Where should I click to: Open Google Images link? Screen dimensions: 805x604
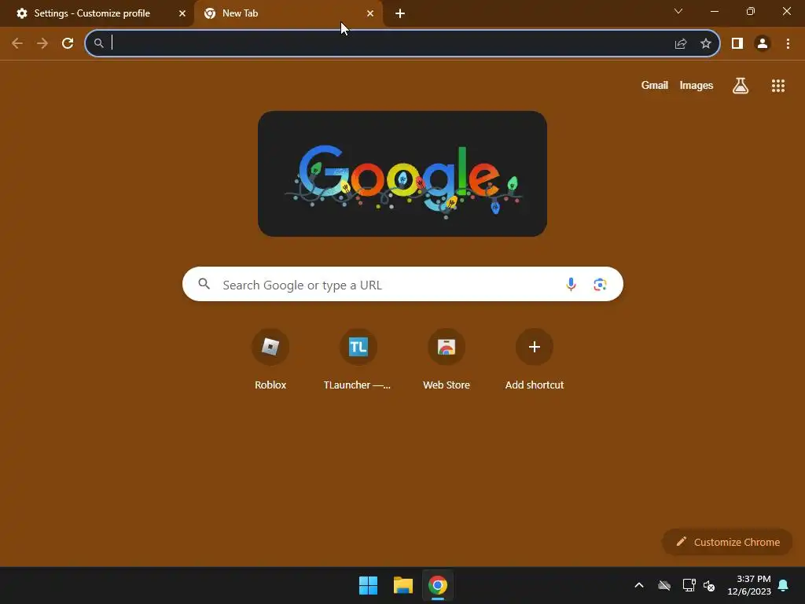tap(697, 85)
